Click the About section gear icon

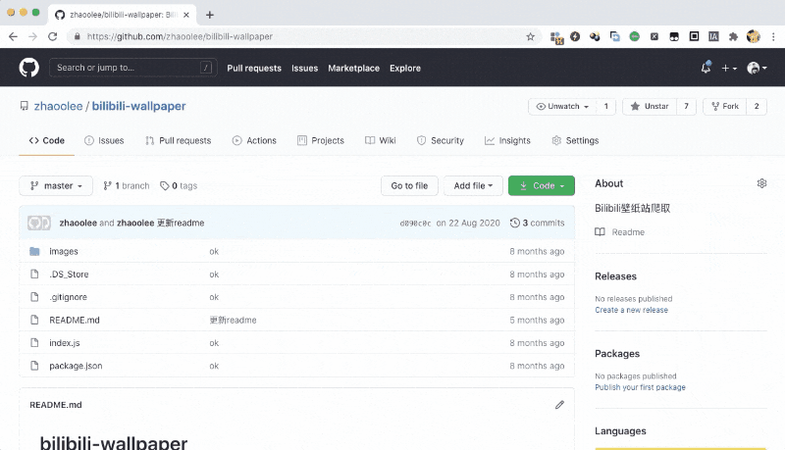(761, 183)
